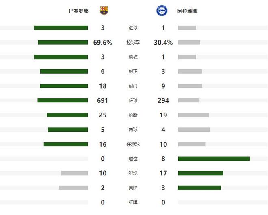Click the 助攻 stat label
Viewport: 268px width, 215px height.
pos(133,57)
